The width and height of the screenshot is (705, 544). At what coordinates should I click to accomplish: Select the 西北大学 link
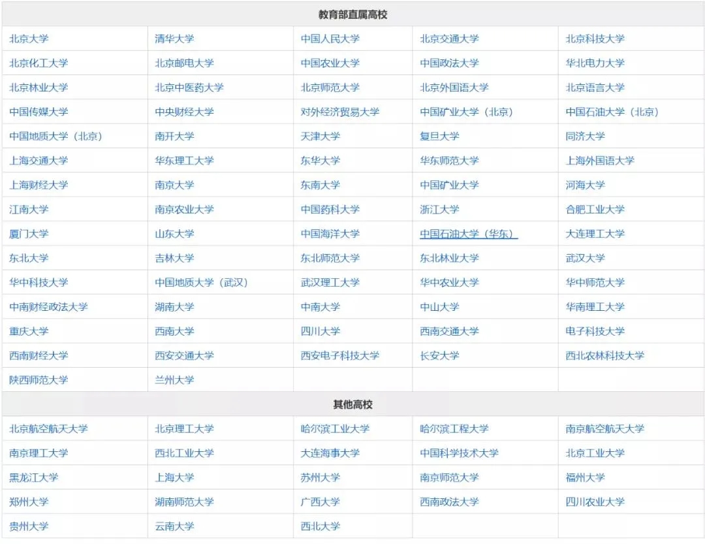click(x=320, y=526)
